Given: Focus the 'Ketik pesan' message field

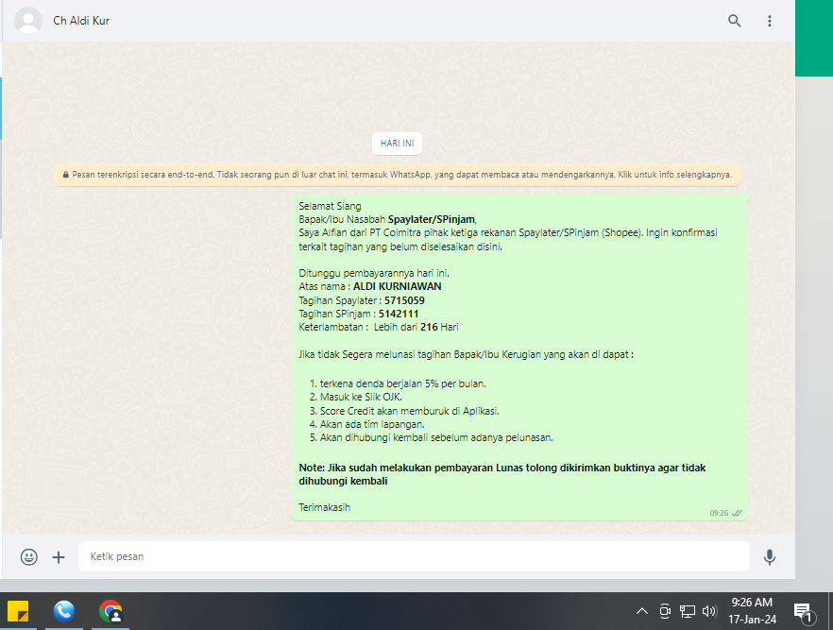Looking at the screenshot, I should tap(414, 556).
